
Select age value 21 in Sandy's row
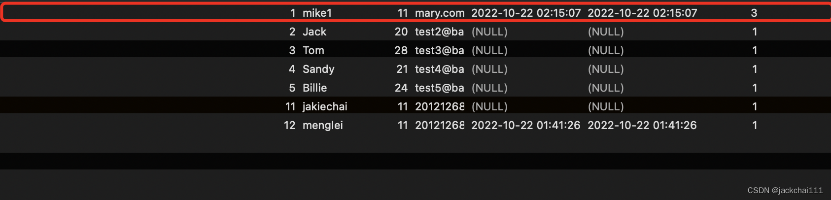402,69
